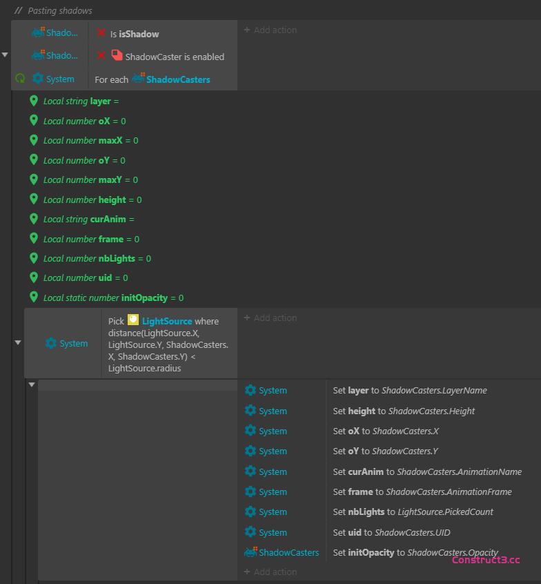Collapse the Pick LightSource event
This screenshot has width=541, height=584.
pos(18,342)
